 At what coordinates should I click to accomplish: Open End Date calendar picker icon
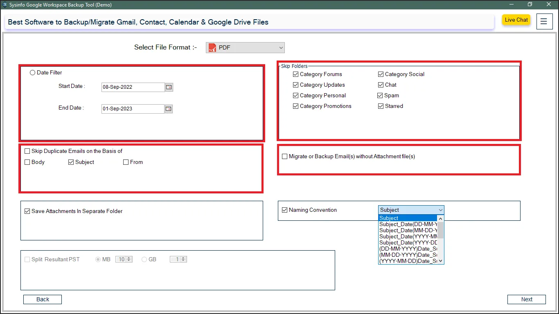169,109
